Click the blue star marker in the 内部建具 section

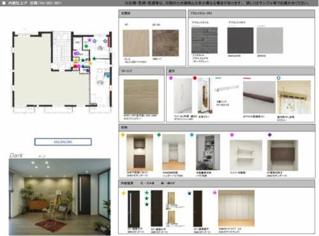[x=189, y=192]
